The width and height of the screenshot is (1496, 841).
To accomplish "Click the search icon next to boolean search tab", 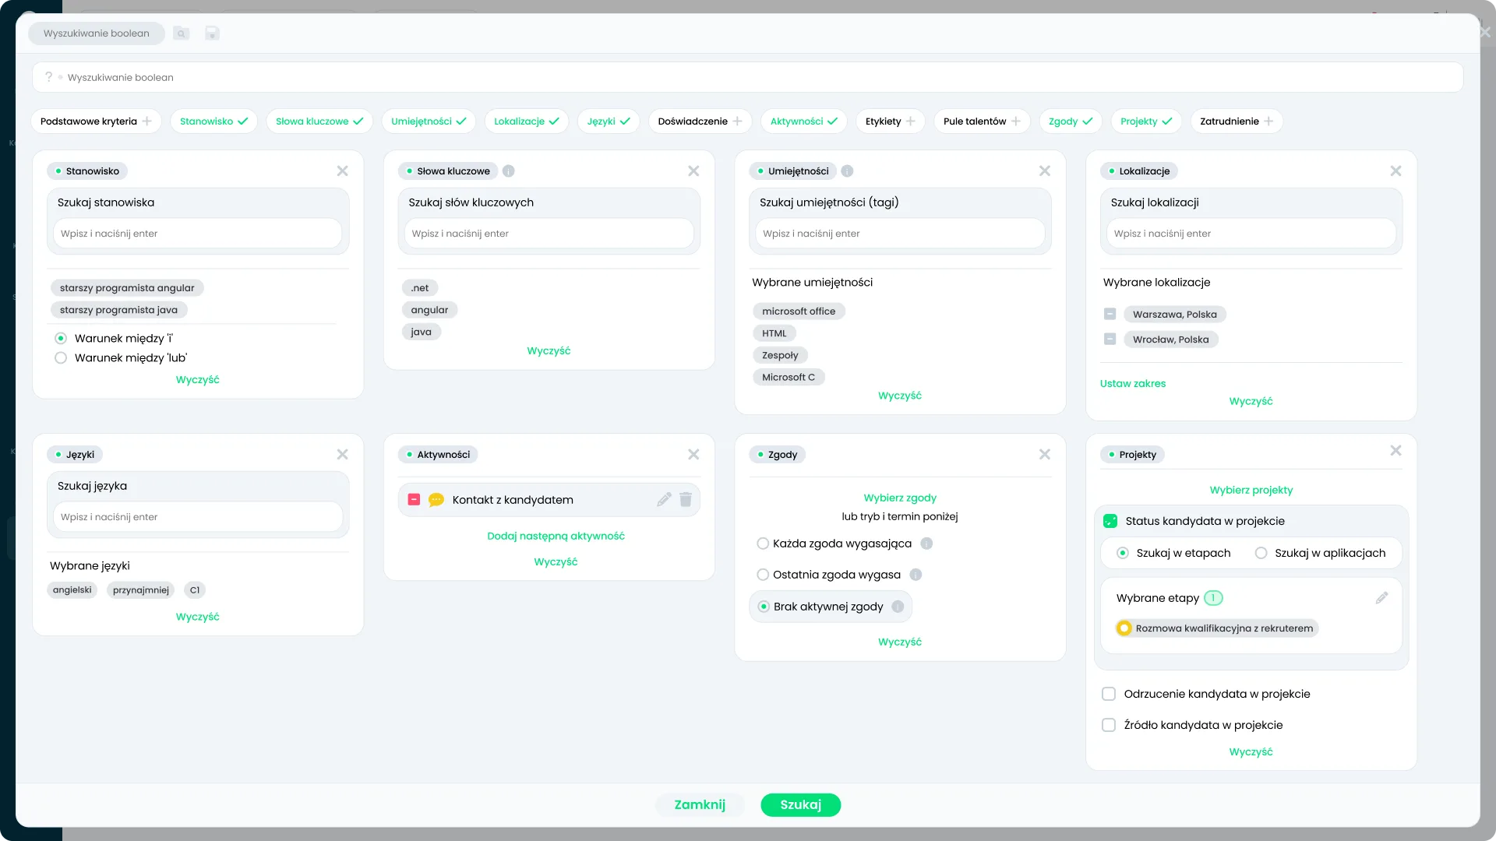I will 181,33.
